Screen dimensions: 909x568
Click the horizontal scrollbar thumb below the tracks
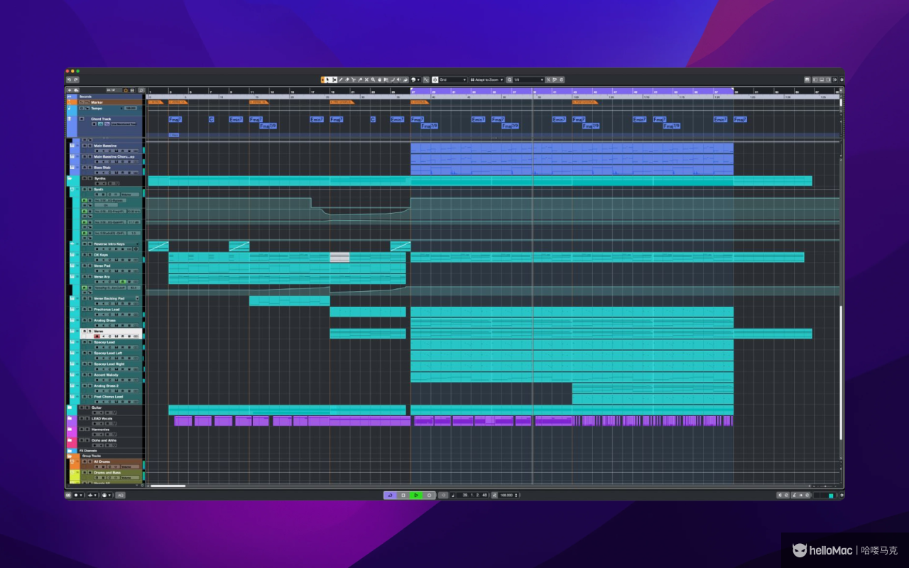pos(168,486)
